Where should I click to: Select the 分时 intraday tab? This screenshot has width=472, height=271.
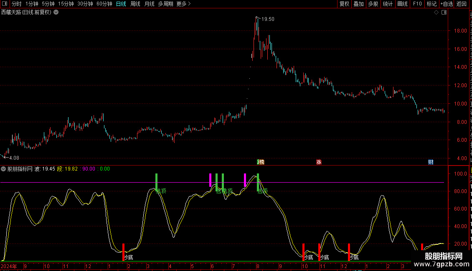tap(17, 4)
